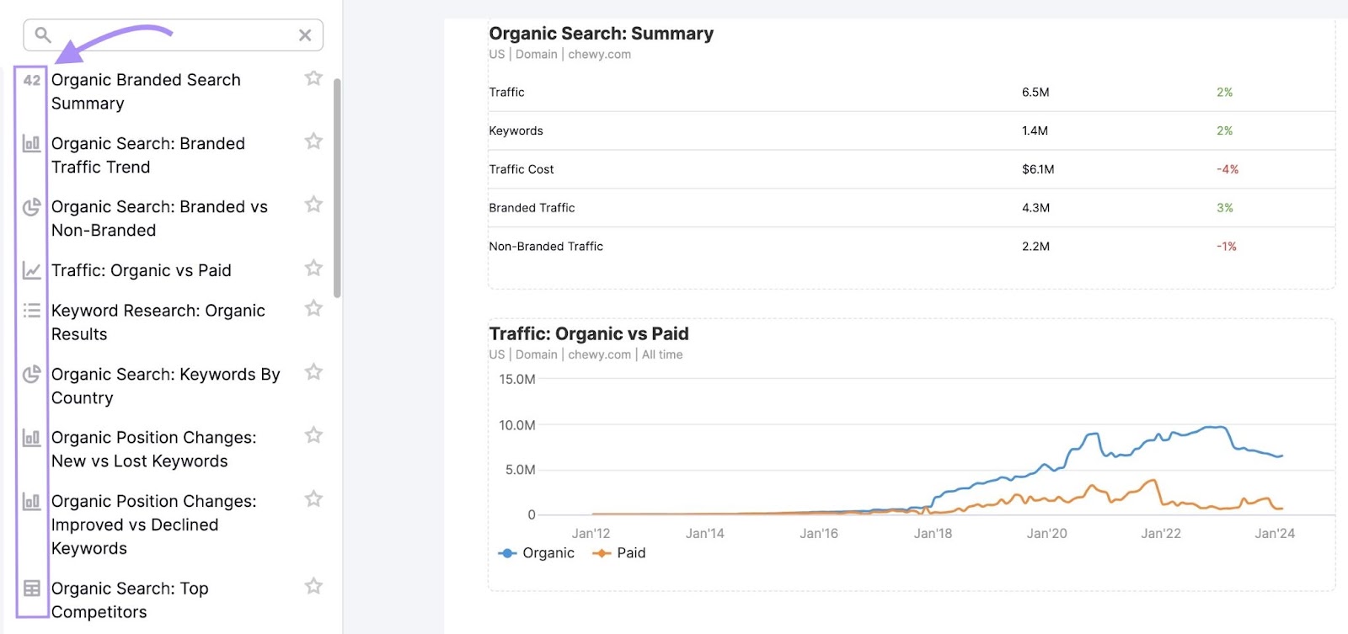Toggle Organic series in chart legend
The height and width of the screenshot is (634, 1348).
tap(537, 553)
